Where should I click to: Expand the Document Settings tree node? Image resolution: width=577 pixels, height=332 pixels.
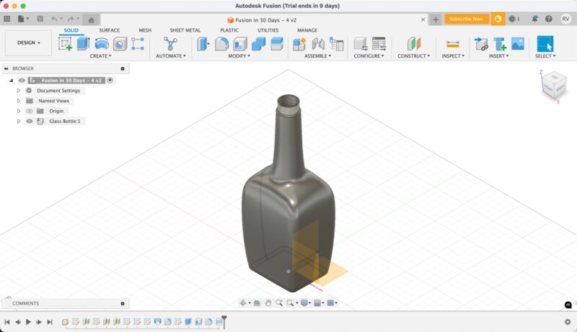[x=19, y=91]
